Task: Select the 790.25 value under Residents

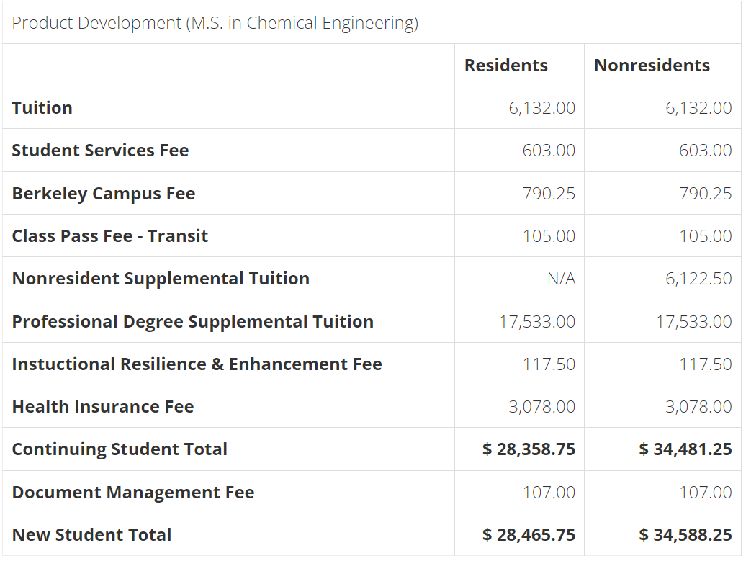Action: click(549, 194)
